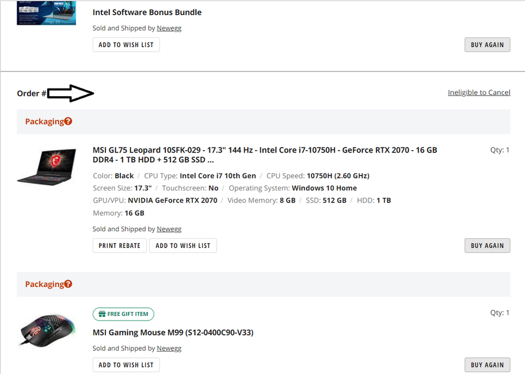Open the Intel Software Bonus Bundle thumbnail
The image size is (525, 374).
[46, 13]
